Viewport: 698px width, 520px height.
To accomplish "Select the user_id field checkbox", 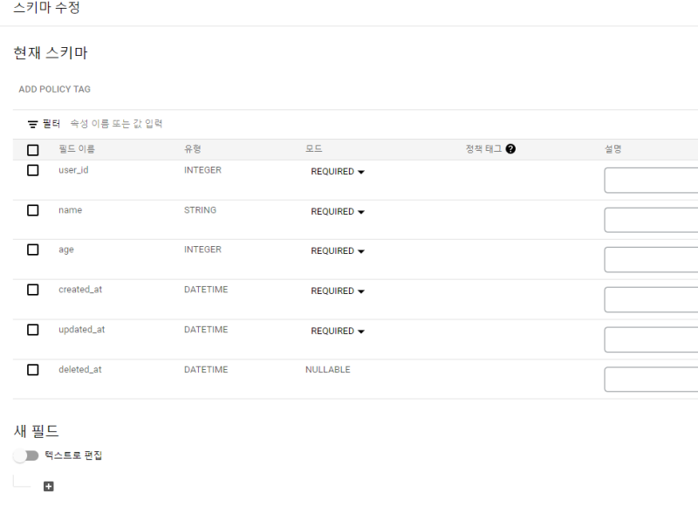I will coord(33,170).
